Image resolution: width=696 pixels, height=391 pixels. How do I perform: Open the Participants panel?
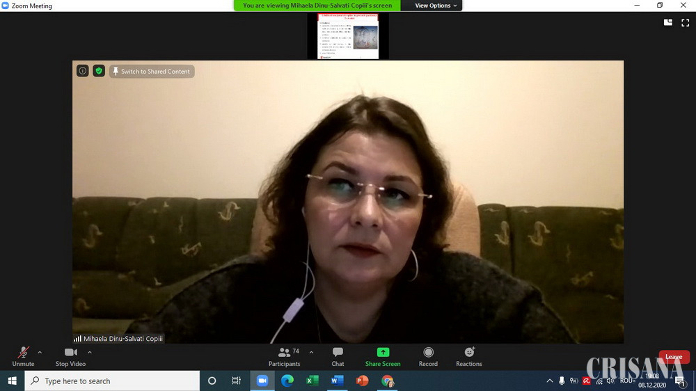(285, 356)
